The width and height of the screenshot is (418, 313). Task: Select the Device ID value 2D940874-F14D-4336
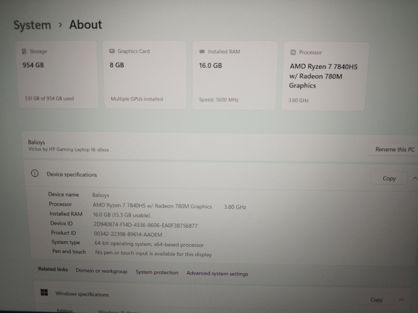[x=145, y=225]
